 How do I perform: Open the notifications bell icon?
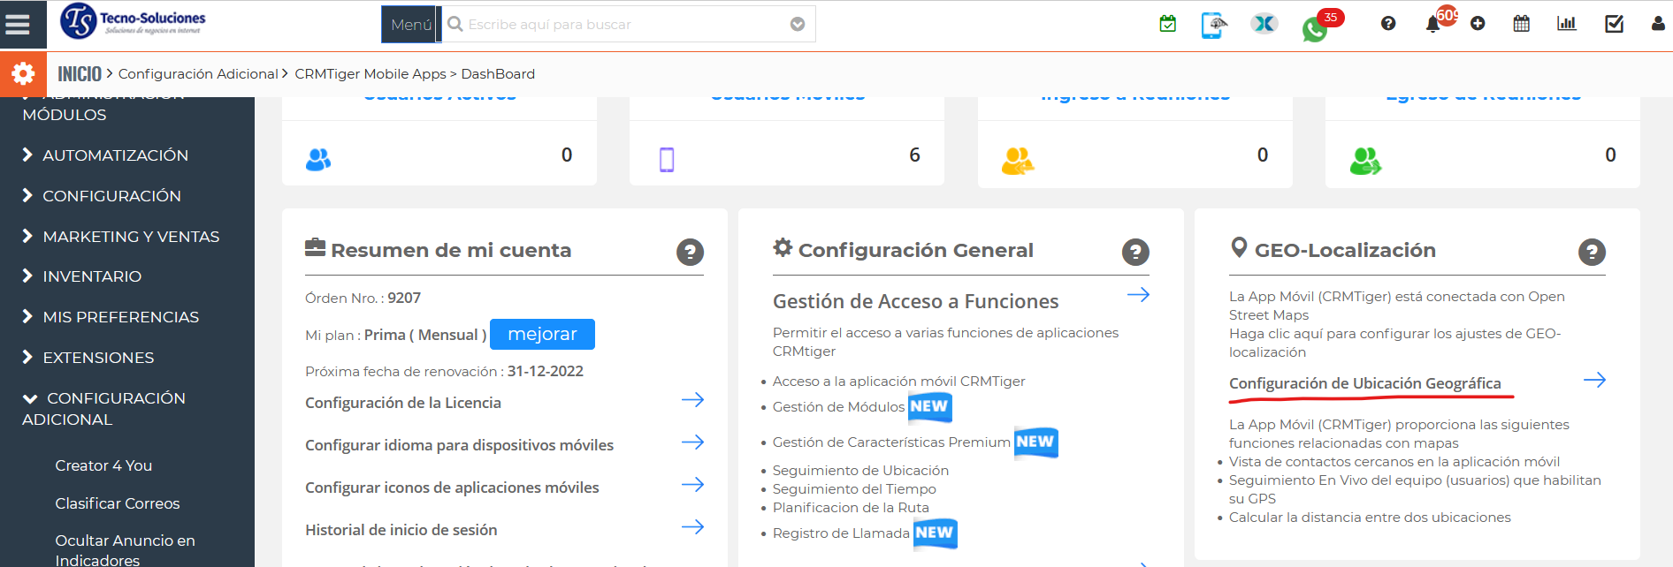(1432, 25)
